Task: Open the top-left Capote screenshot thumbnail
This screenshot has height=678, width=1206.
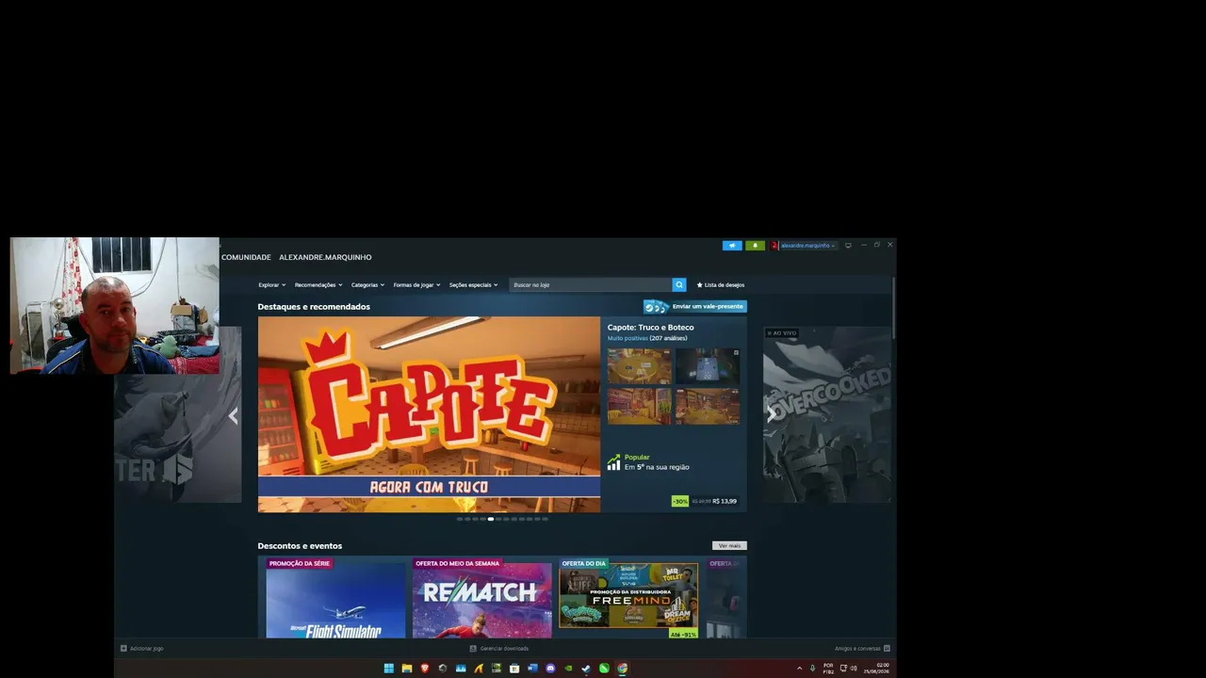Action: pos(639,365)
